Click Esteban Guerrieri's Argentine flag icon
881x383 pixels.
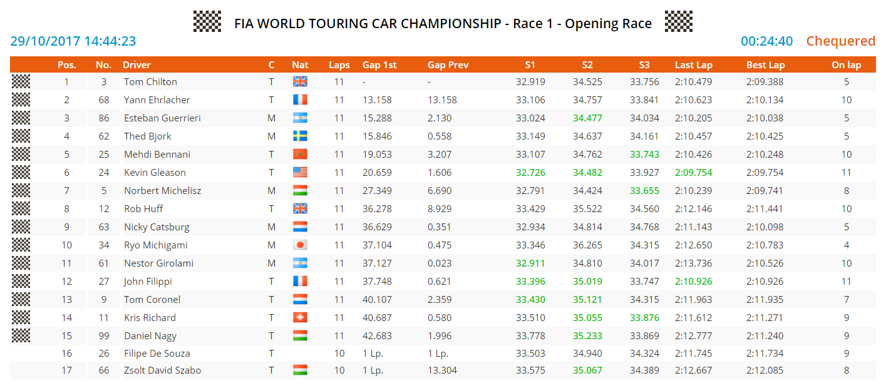click(x=300, y=118)
